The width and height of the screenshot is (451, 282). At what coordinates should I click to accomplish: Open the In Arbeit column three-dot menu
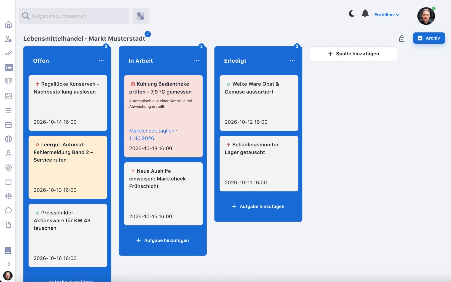pos(197,61)
